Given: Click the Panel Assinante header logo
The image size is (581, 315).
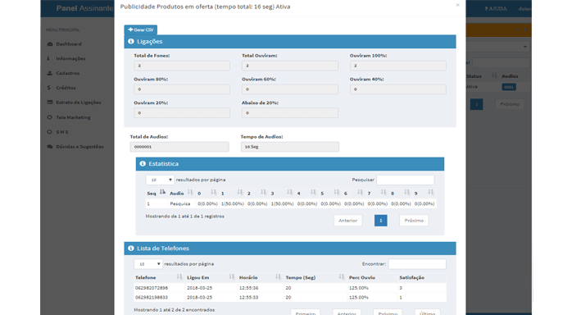Looking at the screenshot, I should [84, 8].
